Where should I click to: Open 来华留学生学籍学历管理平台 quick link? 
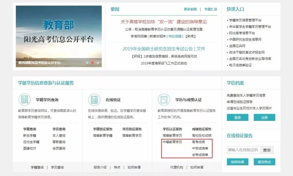[x=250, y=27]
